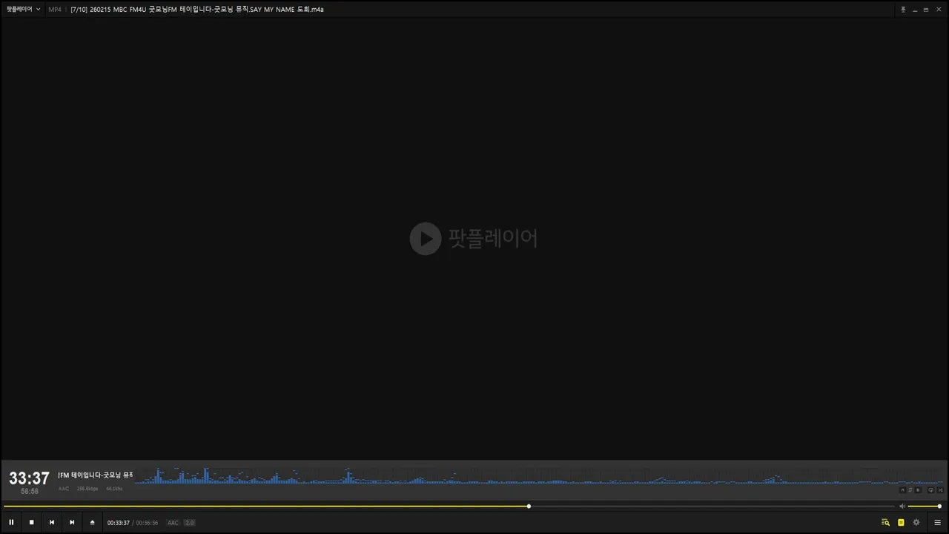Click the 00:33:37 current time in control bar

119,523
